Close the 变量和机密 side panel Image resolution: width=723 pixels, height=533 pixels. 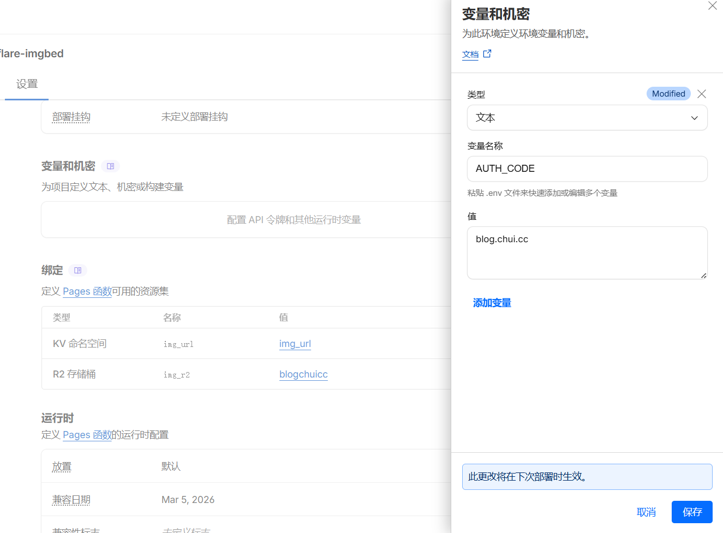coord(712,6)
